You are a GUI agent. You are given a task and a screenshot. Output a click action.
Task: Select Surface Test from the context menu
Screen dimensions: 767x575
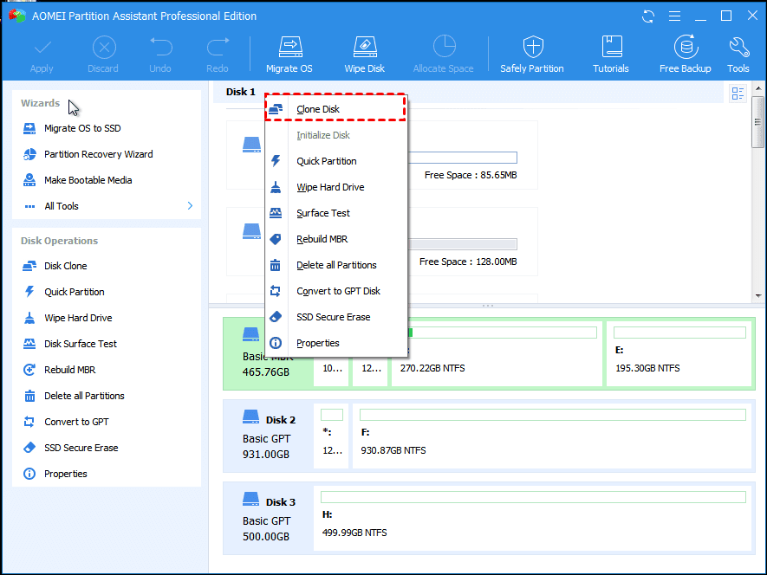336,213
